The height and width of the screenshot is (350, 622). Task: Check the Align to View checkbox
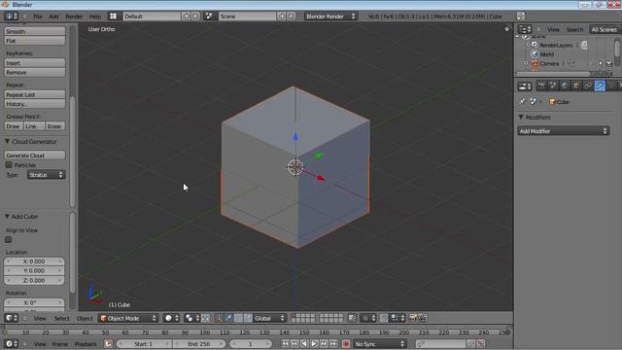pos(9,240)
